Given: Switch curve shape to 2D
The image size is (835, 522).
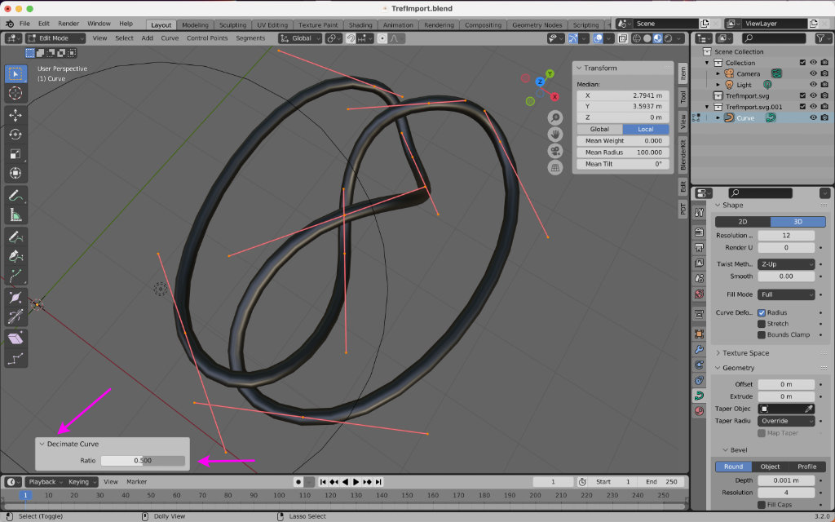Looking at the screenshot, I should coord(743,222).
